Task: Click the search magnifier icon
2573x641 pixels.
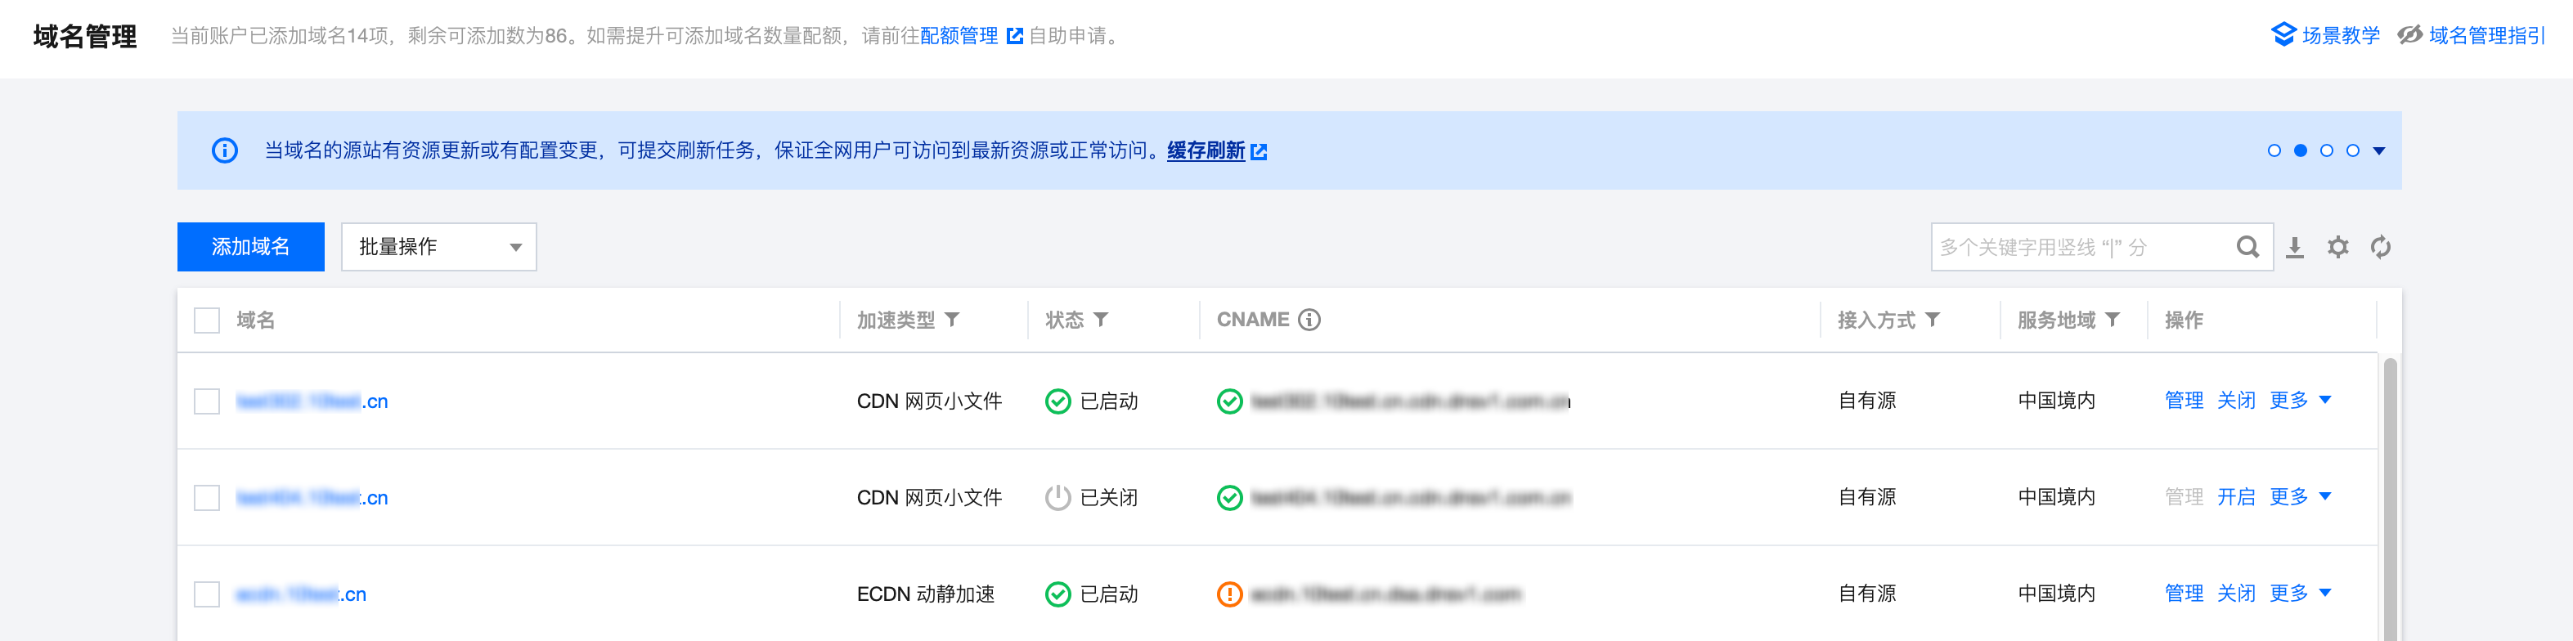Action: (2247, 247)
